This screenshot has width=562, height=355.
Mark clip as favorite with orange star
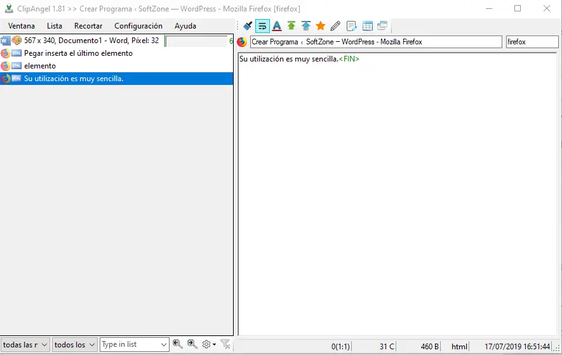pos(321,26)
